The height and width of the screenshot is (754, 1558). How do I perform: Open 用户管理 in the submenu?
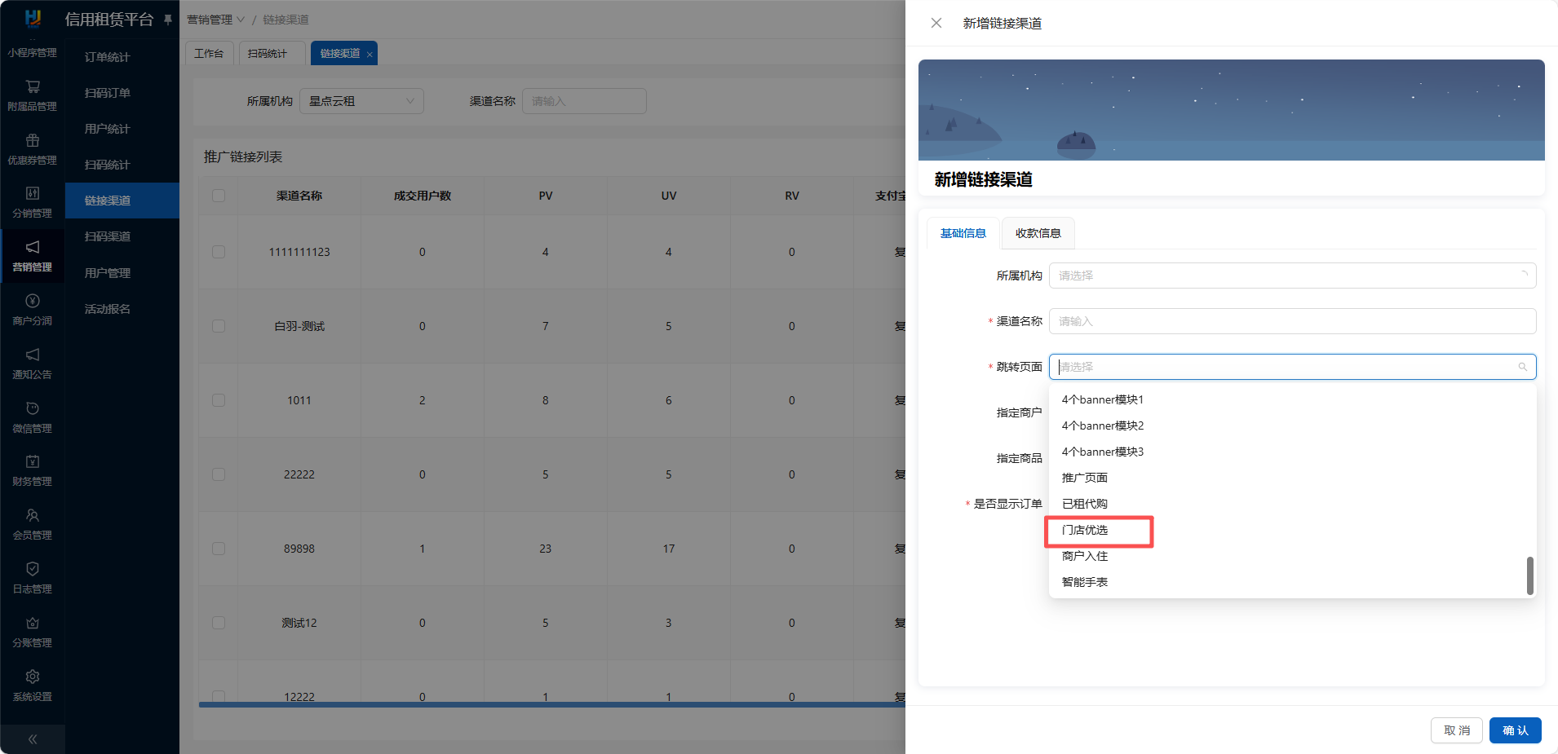pos(108,273)
